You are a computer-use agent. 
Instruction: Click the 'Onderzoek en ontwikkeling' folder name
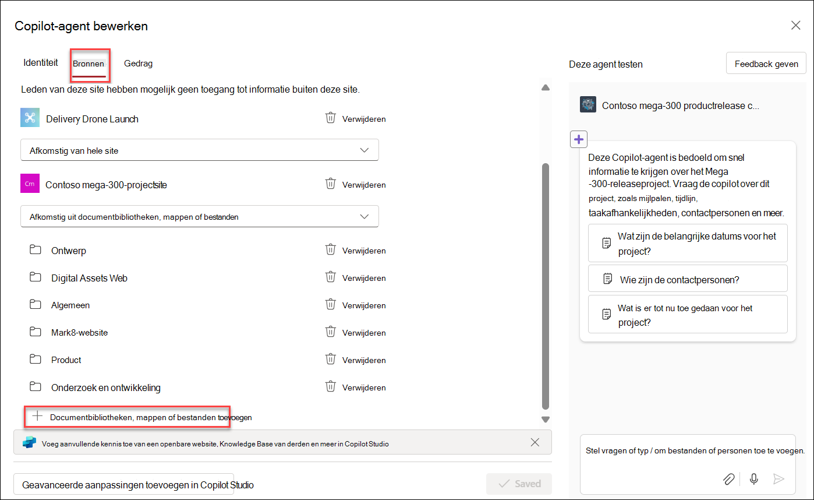pos(106,388)
